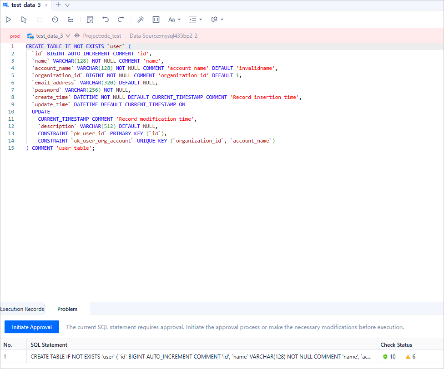The image size is (444, 369).
Task: Click the find and replace icon
Action: point(90,20)
